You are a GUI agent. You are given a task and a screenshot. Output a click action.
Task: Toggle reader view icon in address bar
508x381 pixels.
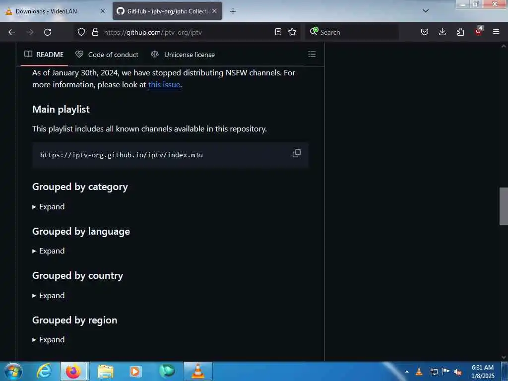click(278, 32)
